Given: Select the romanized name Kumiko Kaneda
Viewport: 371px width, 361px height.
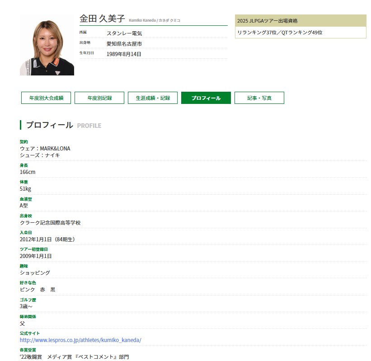Looking at the screenshot, I should pos(142,20).
